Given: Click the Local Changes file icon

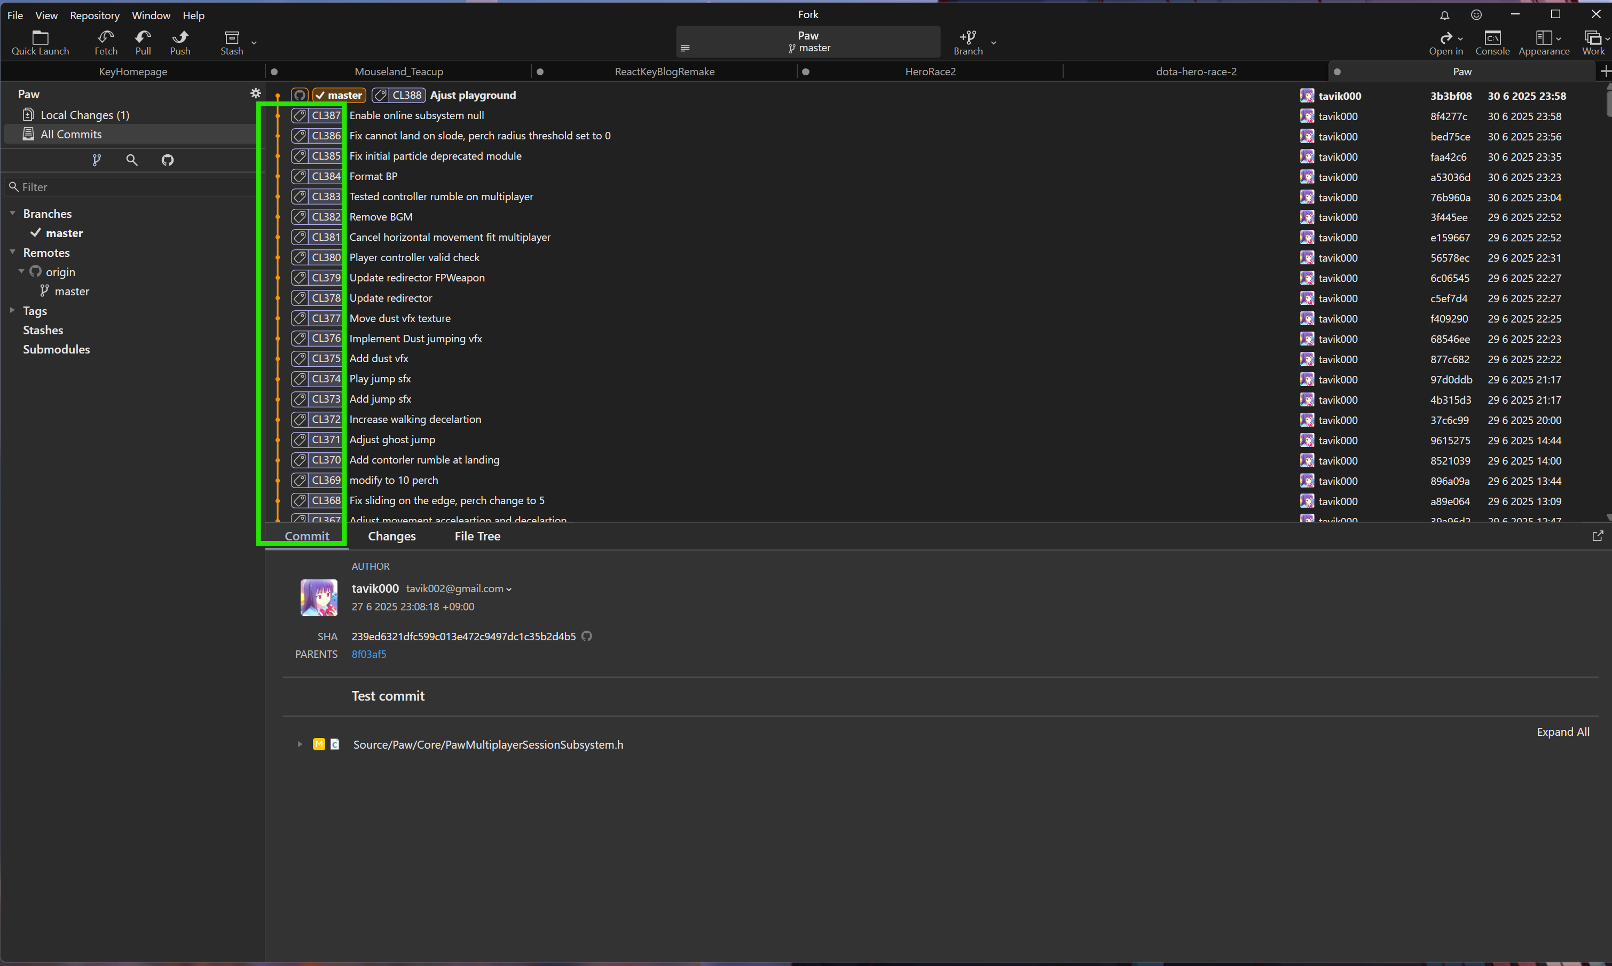Looking at the screenshot, I should coord(28,115).
